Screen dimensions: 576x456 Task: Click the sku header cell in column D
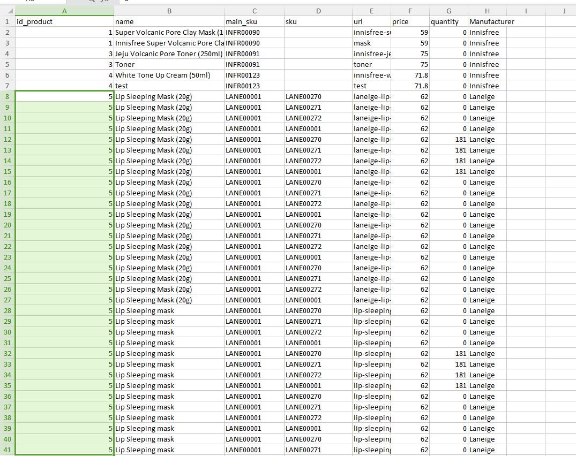(x=318, y=21)
